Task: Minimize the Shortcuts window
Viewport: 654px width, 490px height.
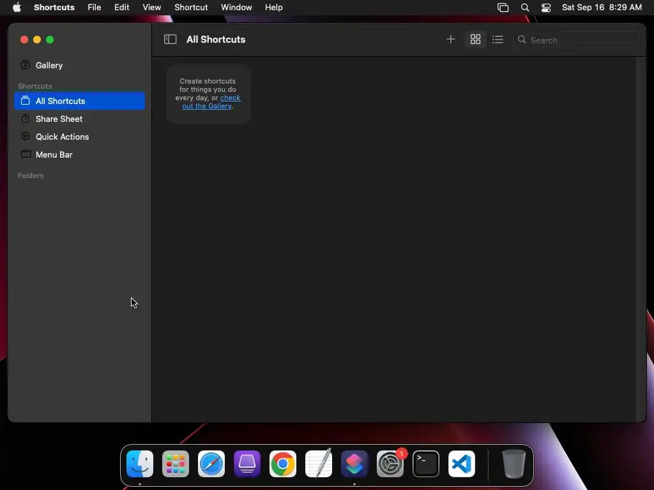Action: 37,40
